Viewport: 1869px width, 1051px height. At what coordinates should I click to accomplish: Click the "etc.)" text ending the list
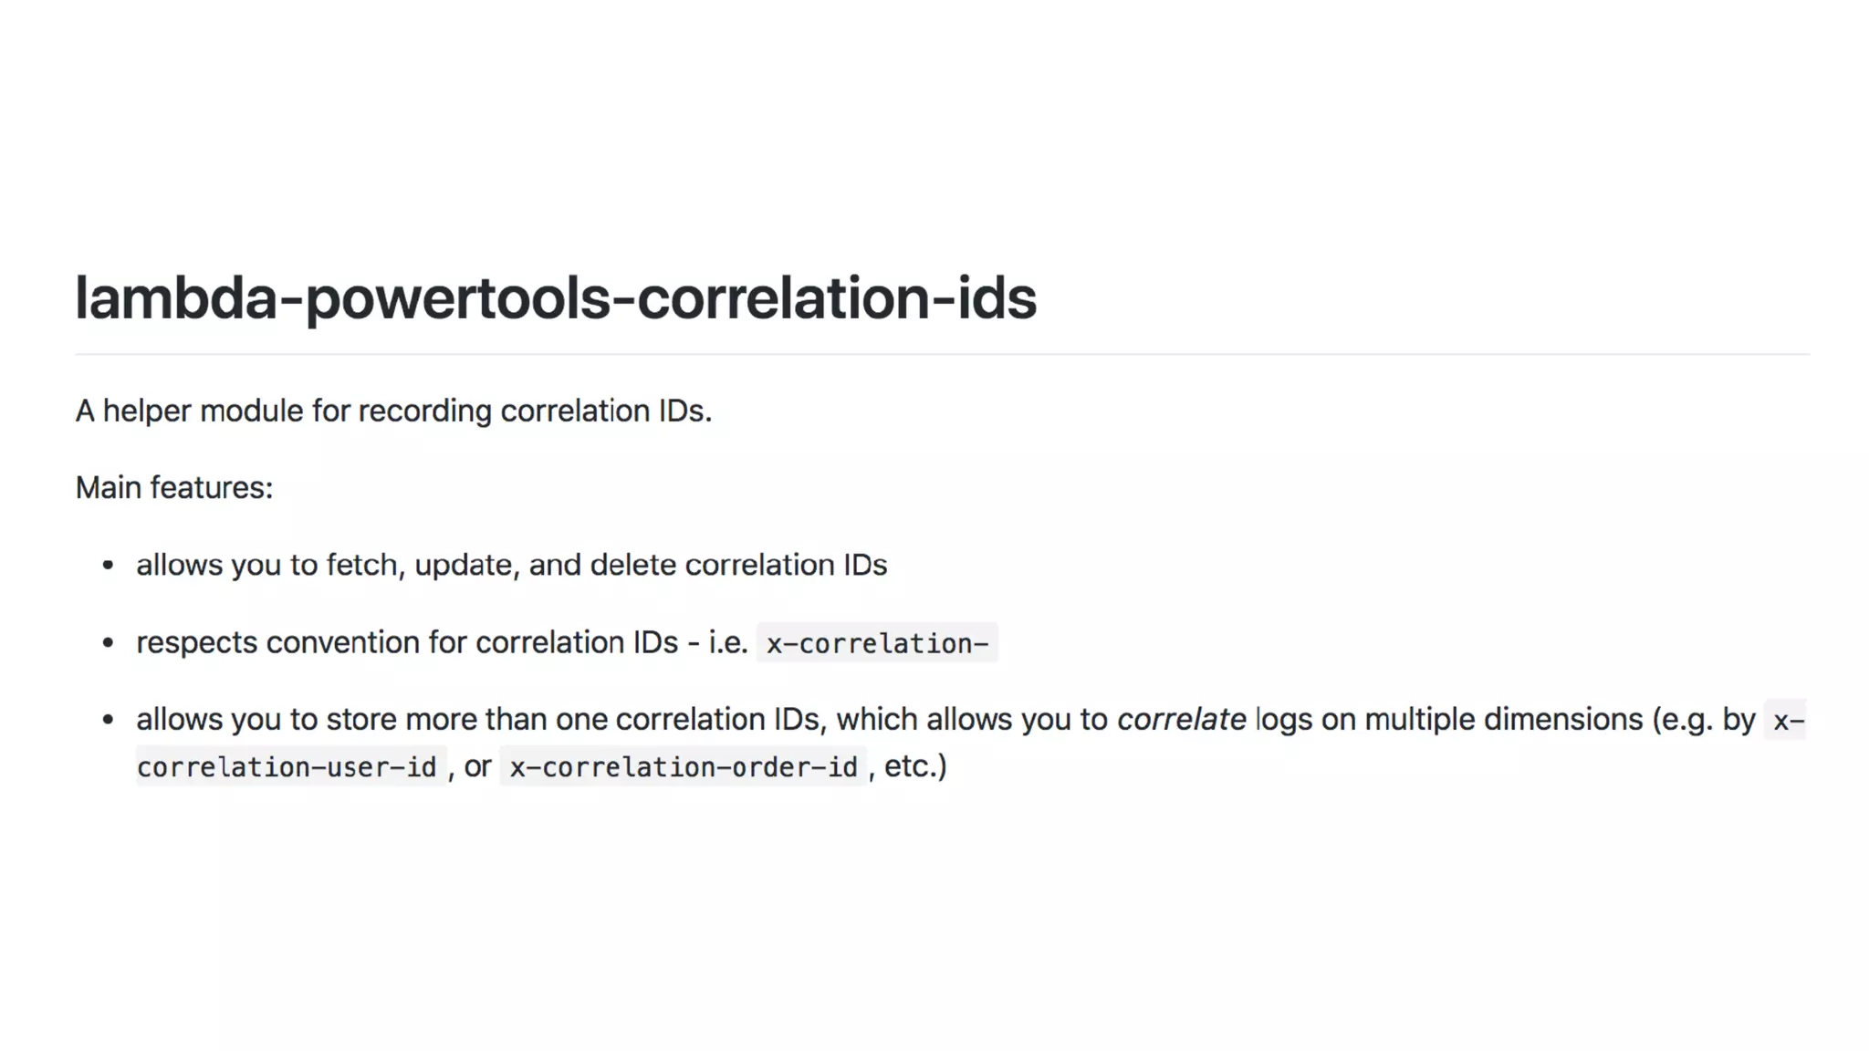click(914, 766)
